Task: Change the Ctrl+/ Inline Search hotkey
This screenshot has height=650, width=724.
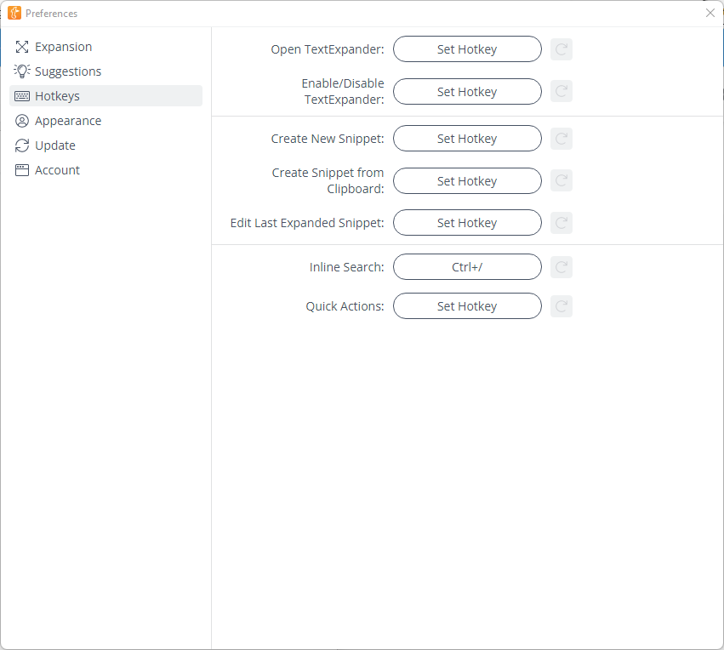Action: (x=467, y=267)
